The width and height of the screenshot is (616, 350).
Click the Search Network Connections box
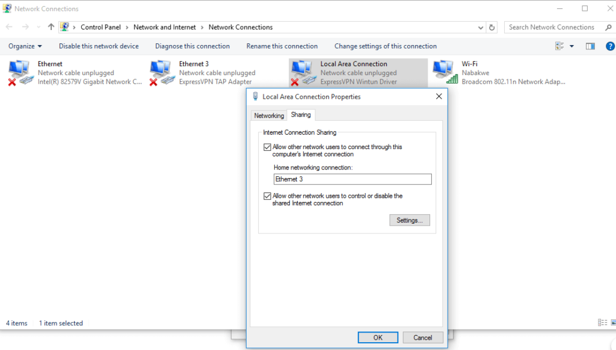point(552,27)
